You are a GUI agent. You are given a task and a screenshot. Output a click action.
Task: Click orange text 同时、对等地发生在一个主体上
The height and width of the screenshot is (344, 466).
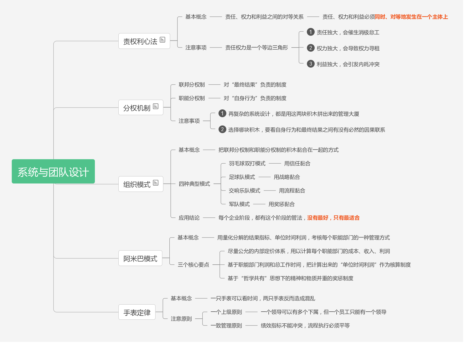[411, 17]
